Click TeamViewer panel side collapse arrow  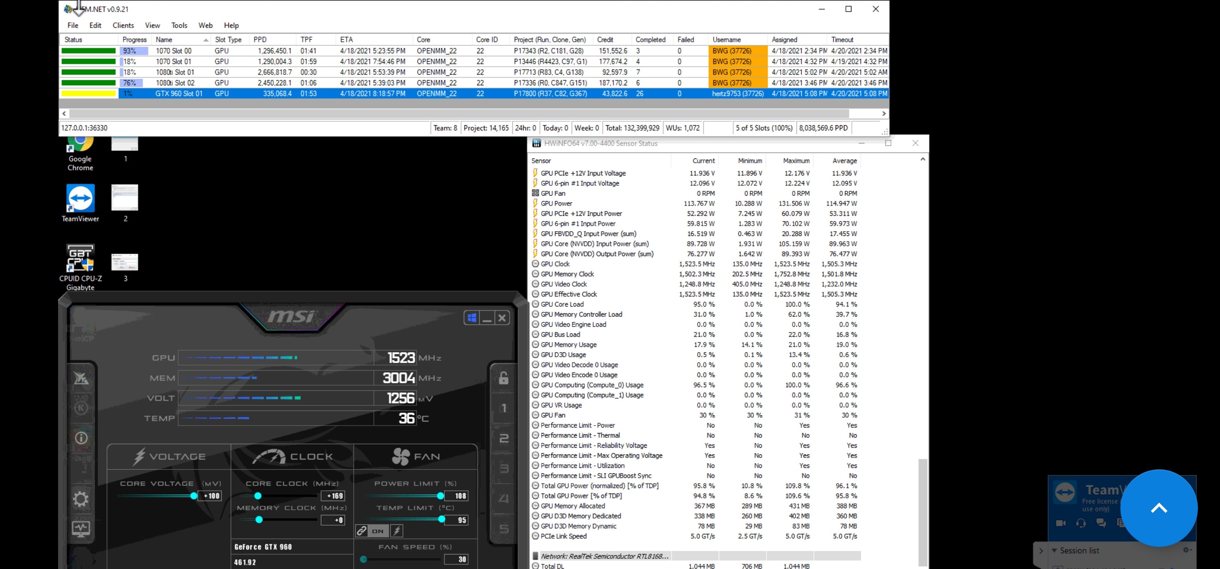pyautogui.click(x=1041, y=550)
